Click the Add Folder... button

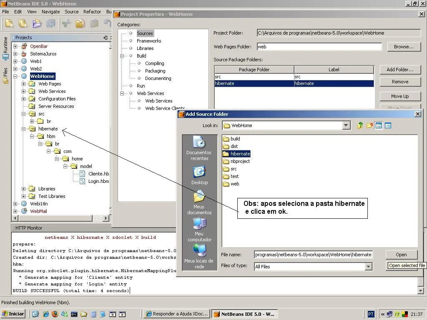(400, 70)
